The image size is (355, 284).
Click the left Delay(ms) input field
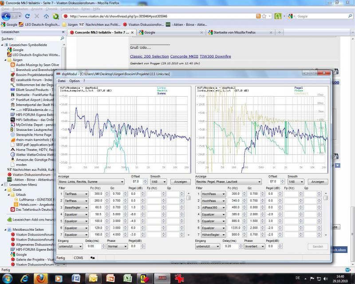[94, 246]
